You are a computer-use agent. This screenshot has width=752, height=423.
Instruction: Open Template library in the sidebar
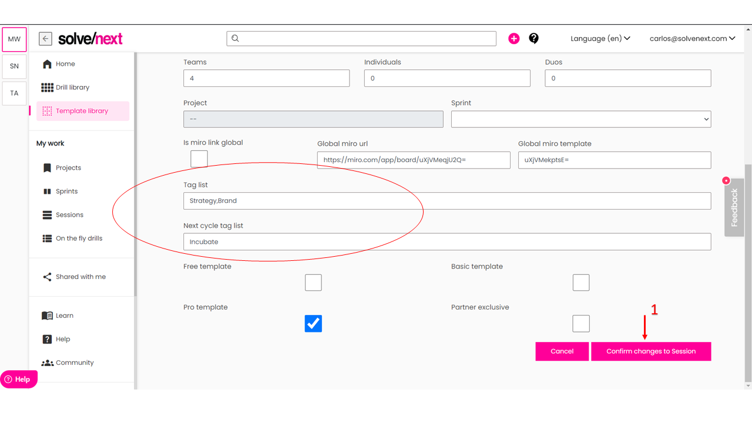tap(83, 111)
